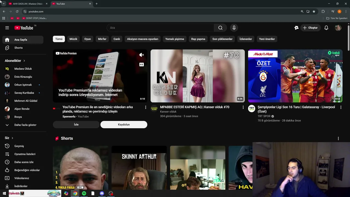Open Oluştur create menu

coord(311,28)
